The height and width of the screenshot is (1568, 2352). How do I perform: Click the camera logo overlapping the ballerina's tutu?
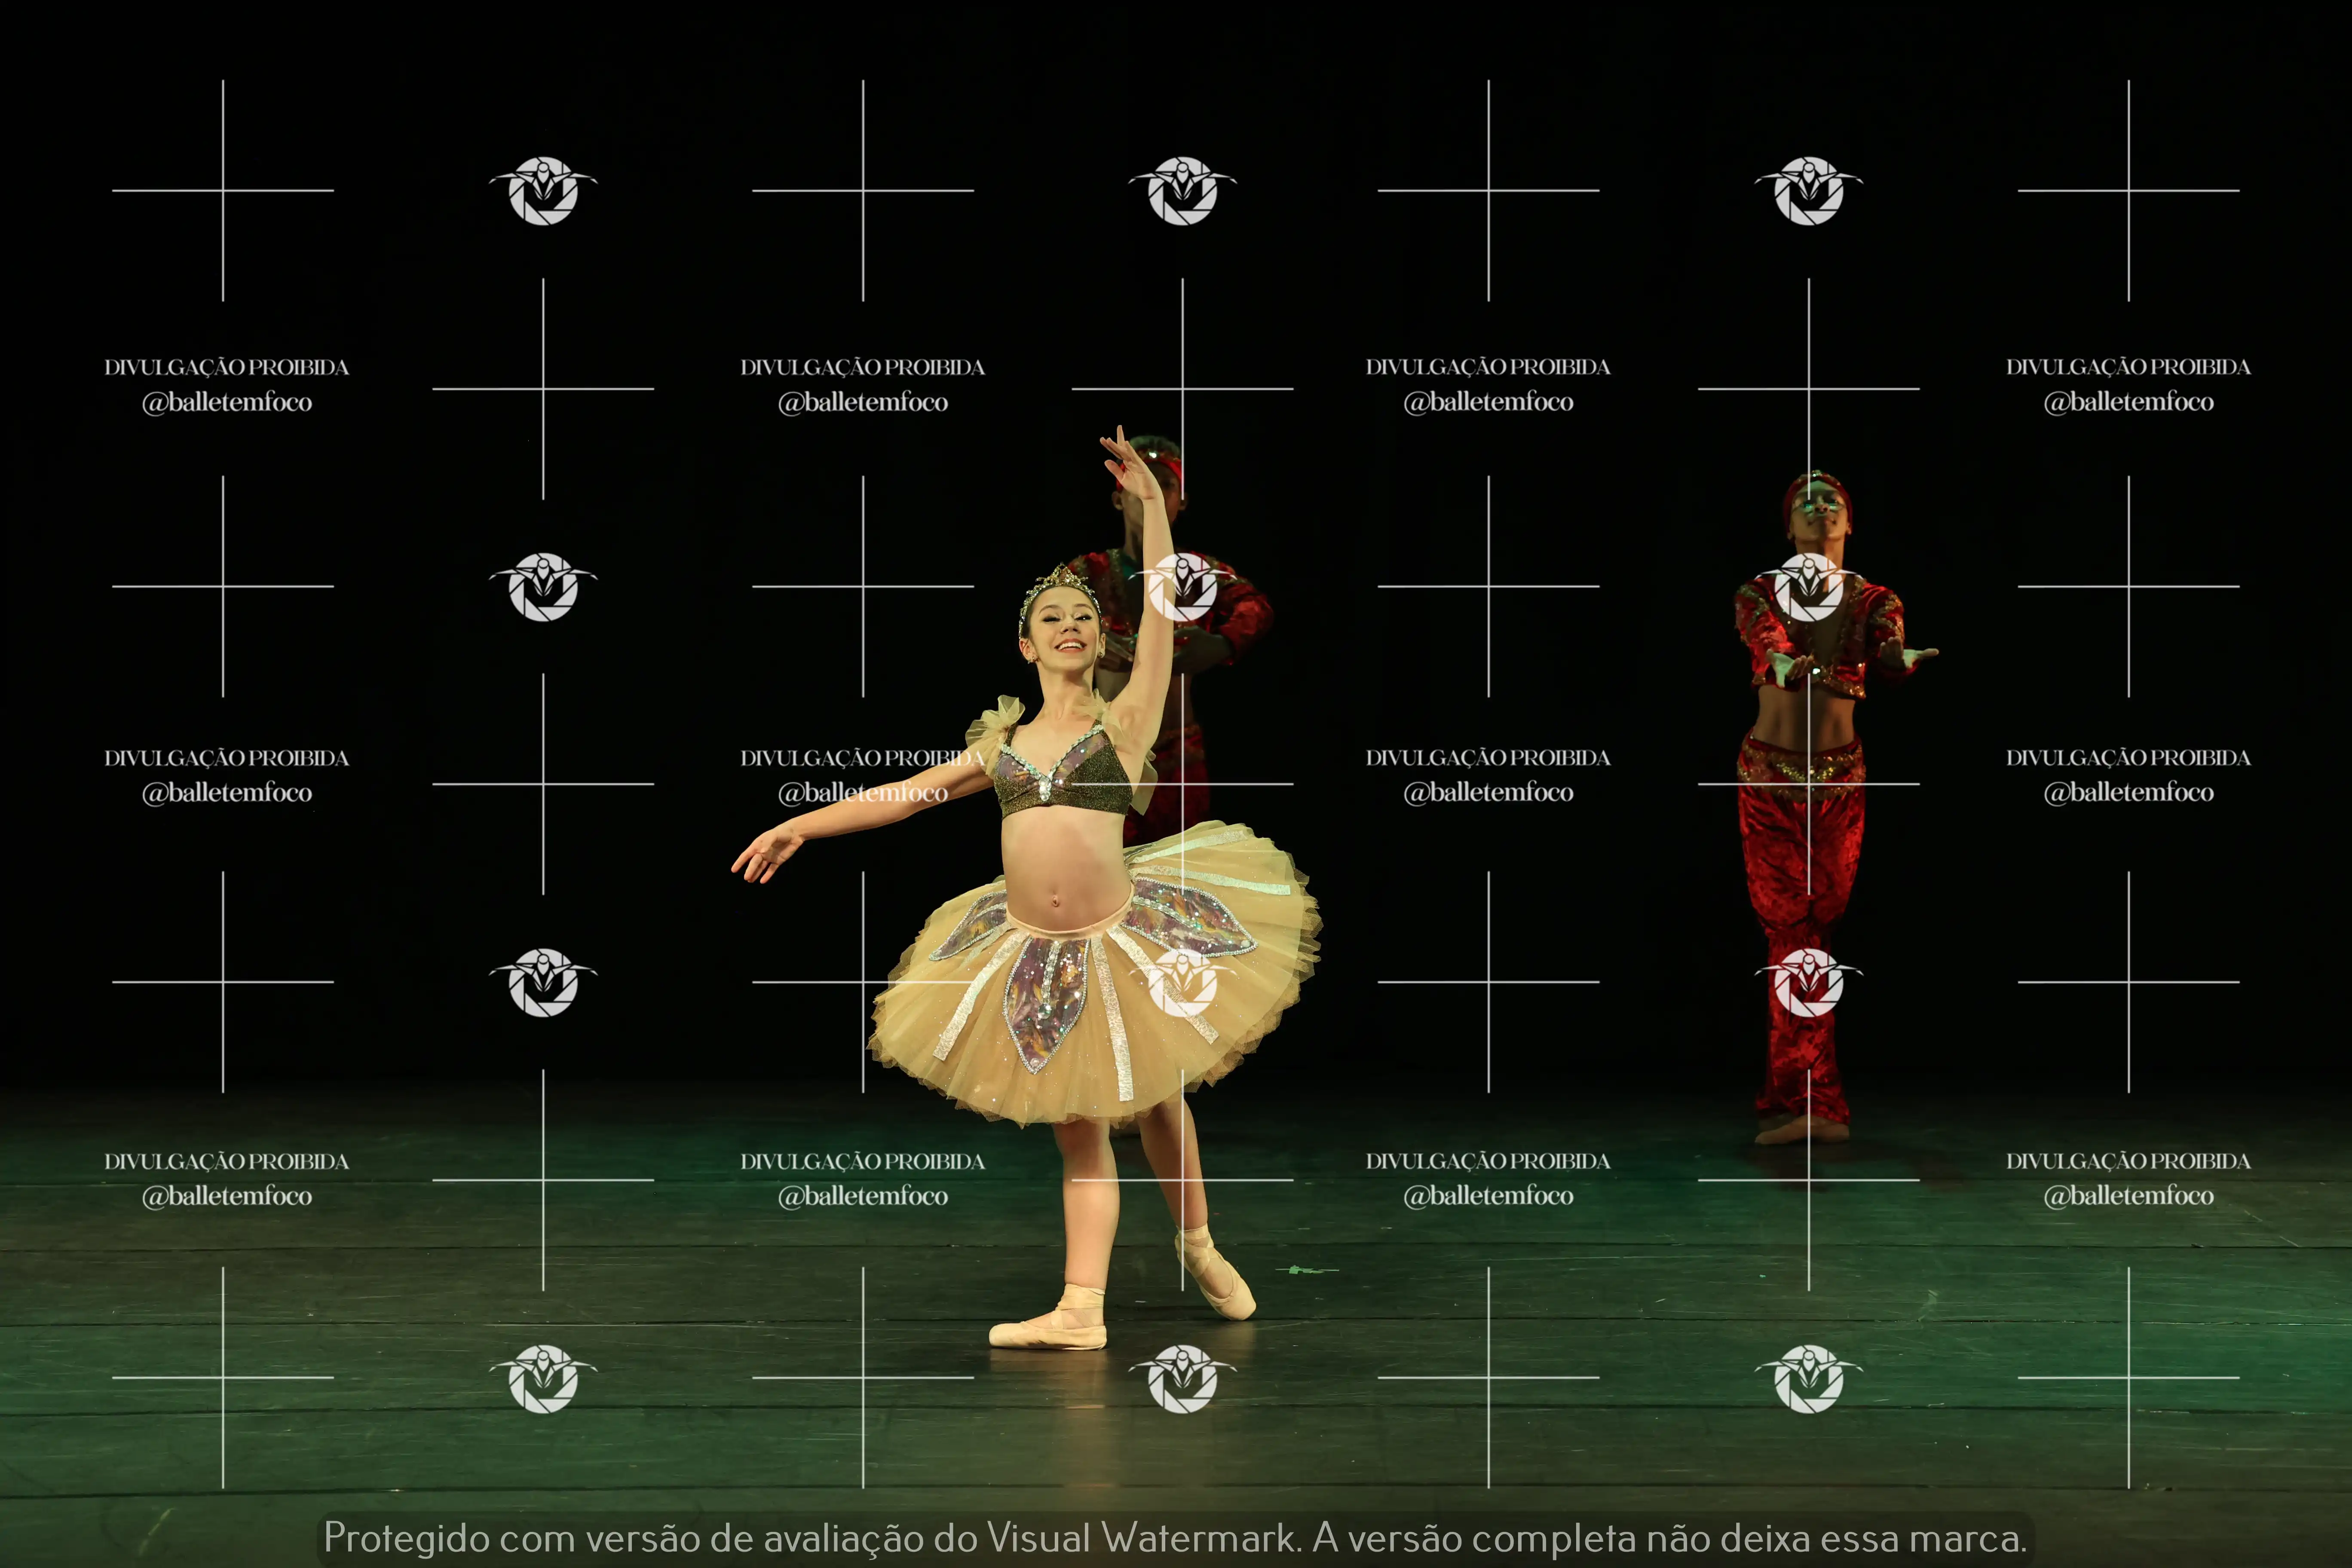[x=1182, y=983]
